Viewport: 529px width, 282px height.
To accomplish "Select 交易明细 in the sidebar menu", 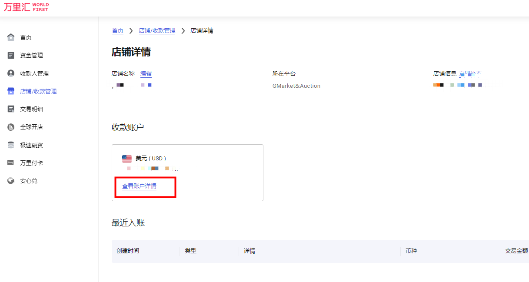I will [31, 109].
